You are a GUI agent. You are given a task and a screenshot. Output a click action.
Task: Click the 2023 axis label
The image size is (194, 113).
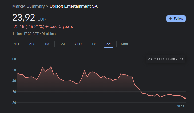point(180,106)
